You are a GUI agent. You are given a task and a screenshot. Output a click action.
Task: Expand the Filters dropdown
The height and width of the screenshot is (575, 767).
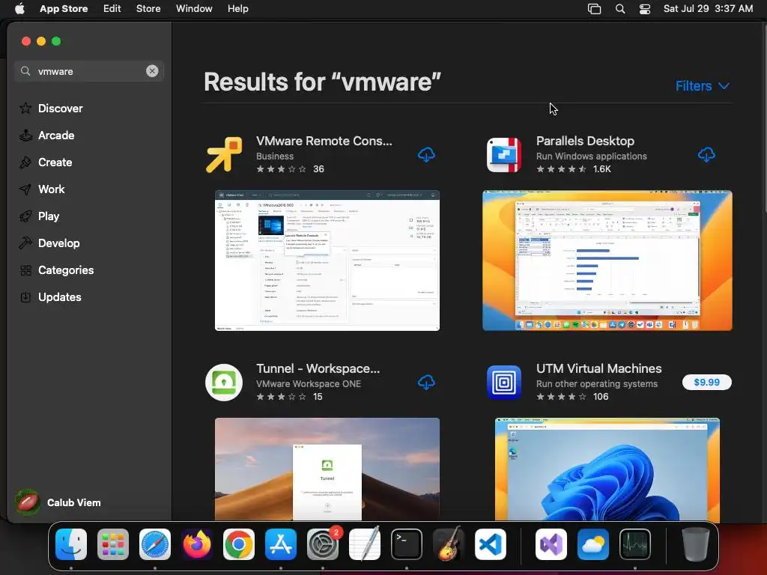(703, 86)
